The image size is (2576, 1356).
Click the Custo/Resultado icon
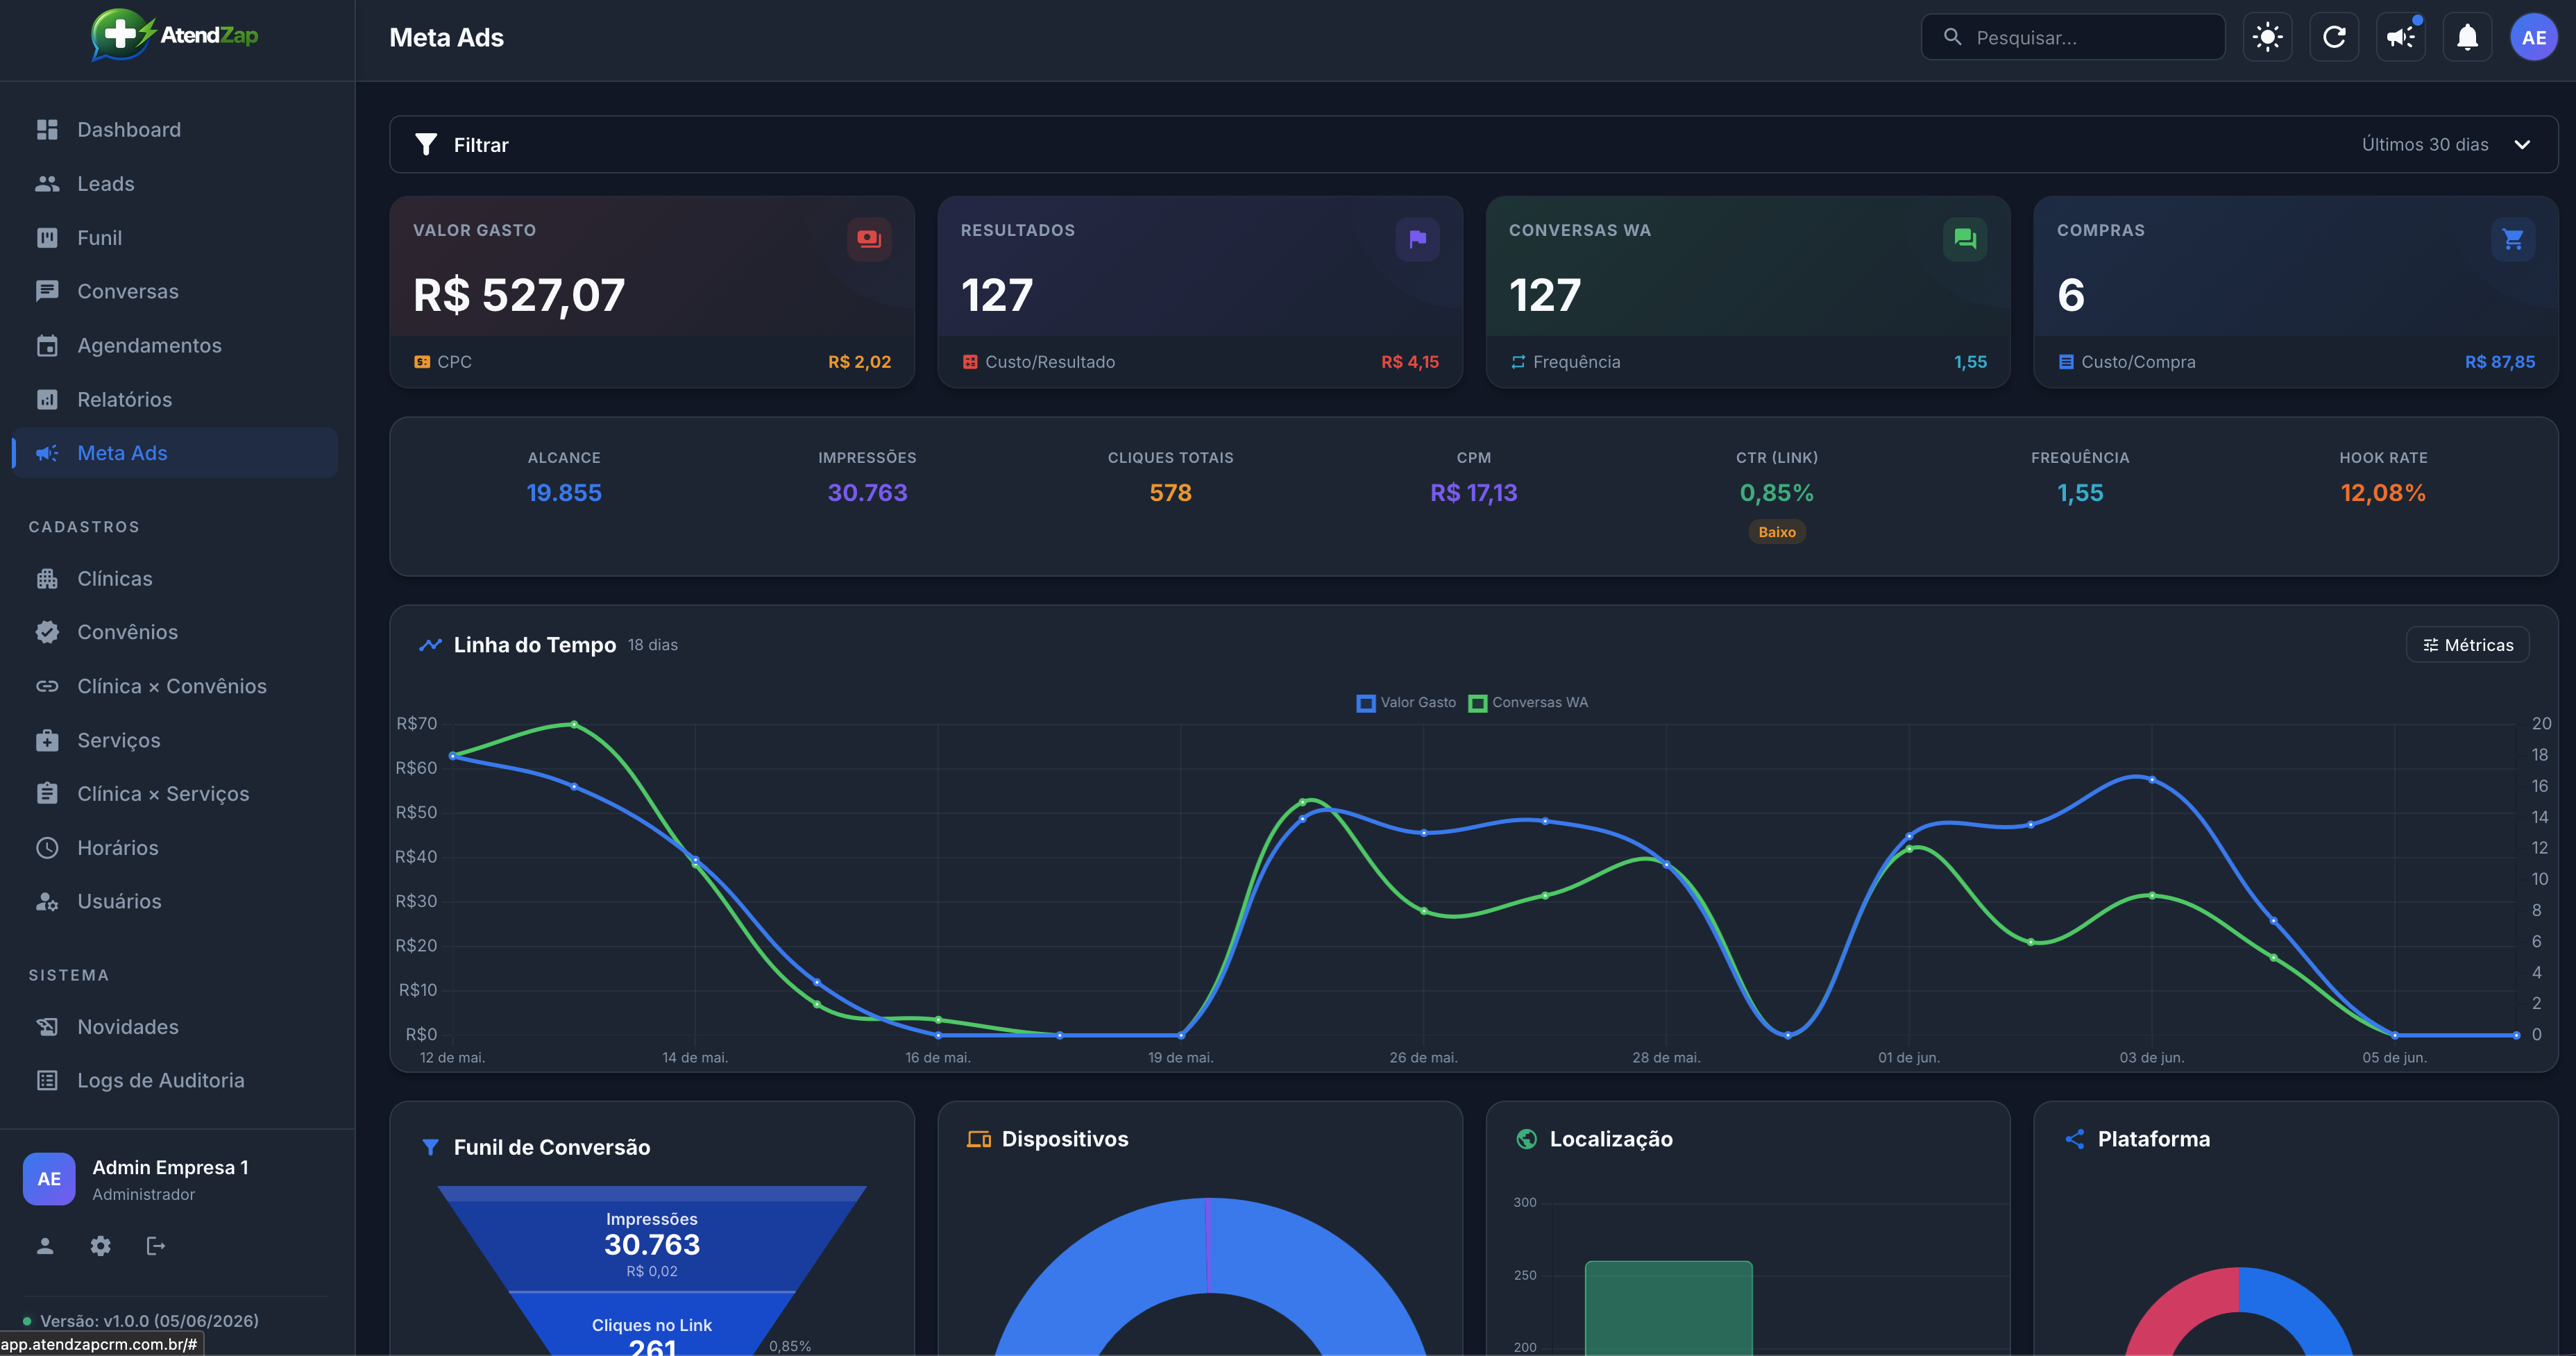(970, 362)
